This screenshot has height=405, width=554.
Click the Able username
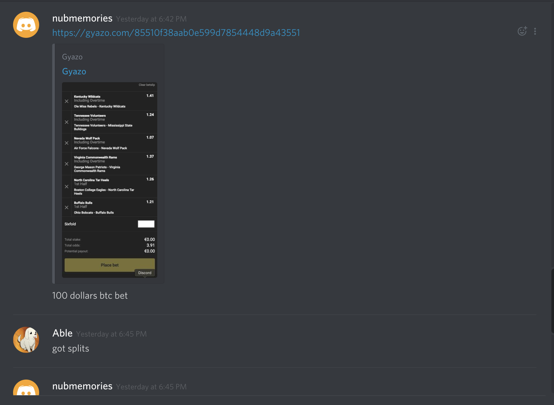click(62, 333)
